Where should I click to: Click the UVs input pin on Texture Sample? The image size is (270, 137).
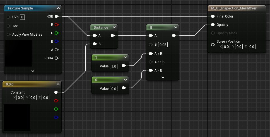click(8, 17)
